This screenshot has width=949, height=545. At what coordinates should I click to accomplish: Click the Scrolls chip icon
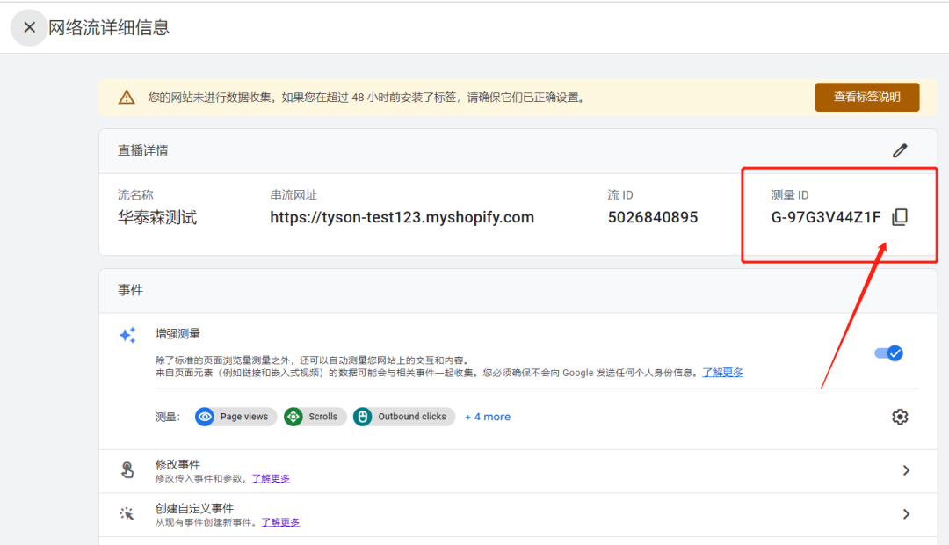[x=293, y=417]
